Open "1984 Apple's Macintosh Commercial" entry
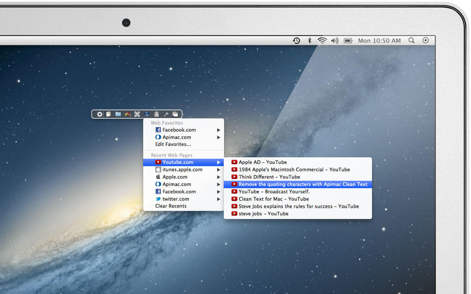 click(294, 169)
